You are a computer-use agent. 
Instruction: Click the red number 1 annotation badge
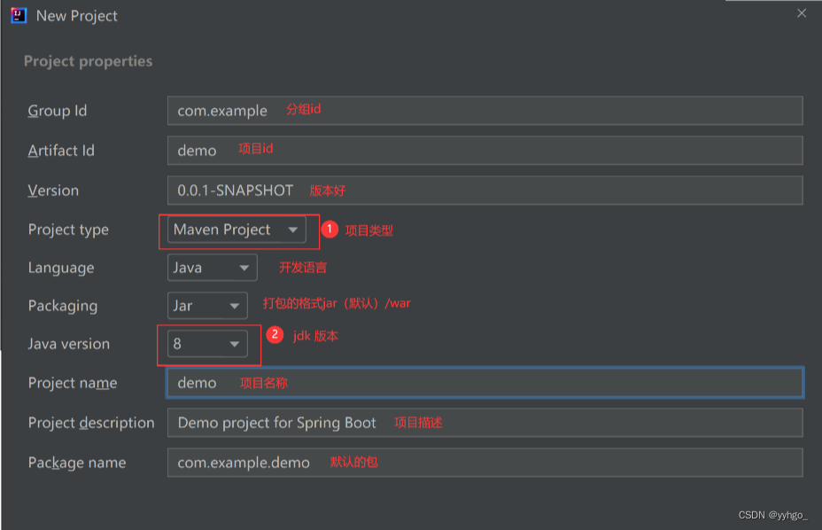(x=330, y=230)
